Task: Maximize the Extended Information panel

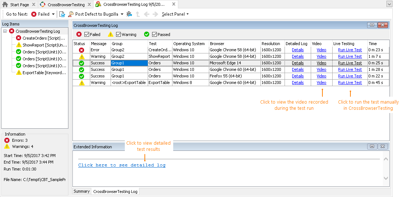Action: point(372,146)
